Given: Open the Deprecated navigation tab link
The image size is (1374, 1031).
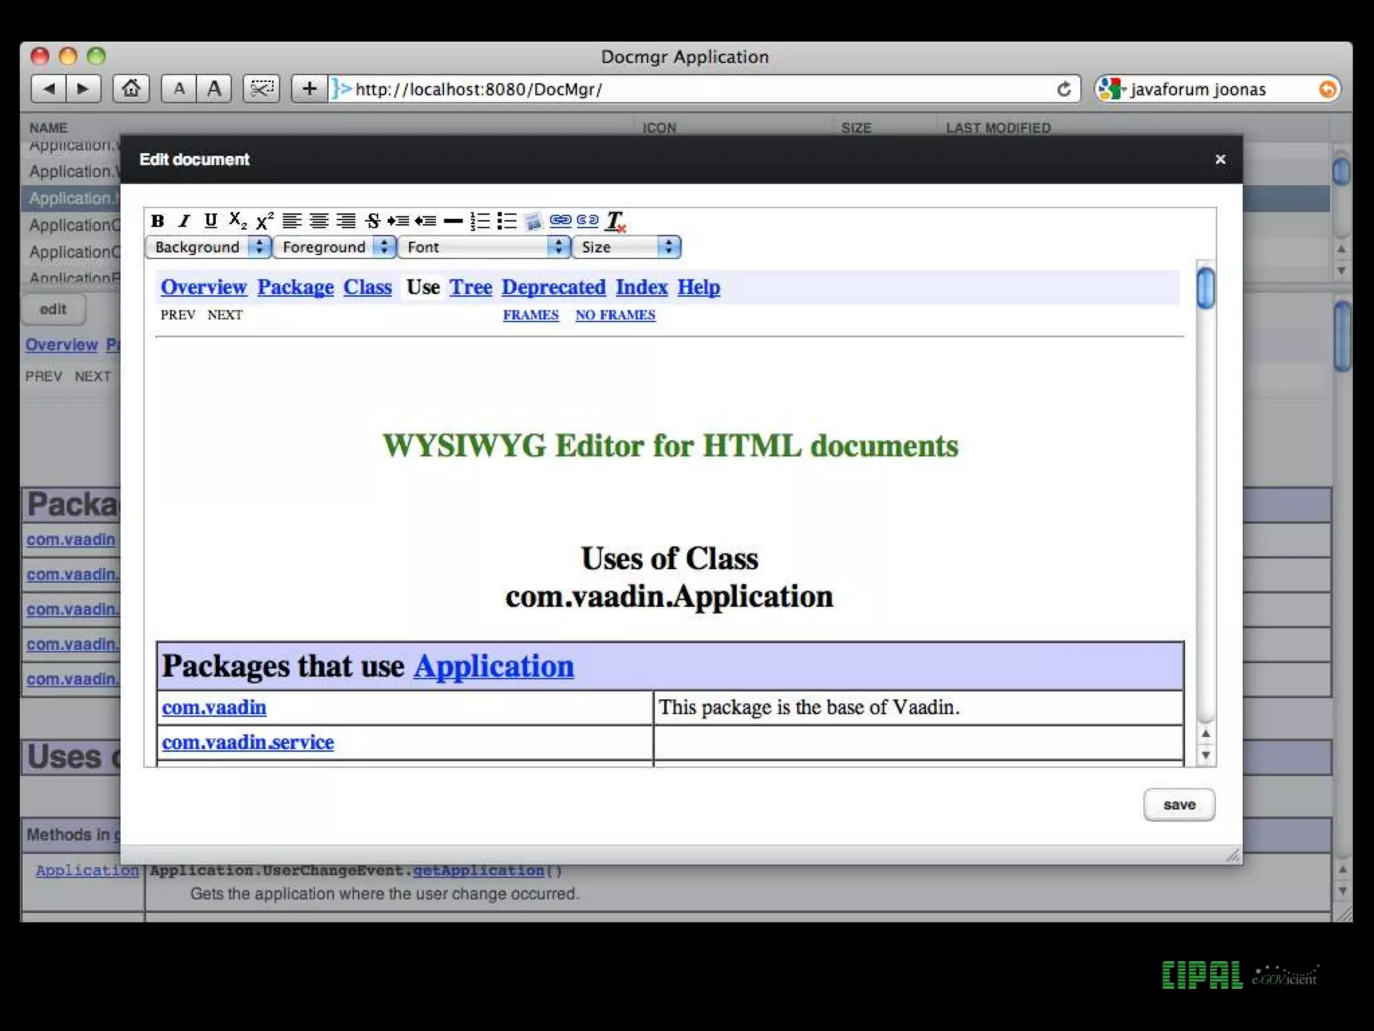Looking at the screenshot, I should click(x=553, y=287).
